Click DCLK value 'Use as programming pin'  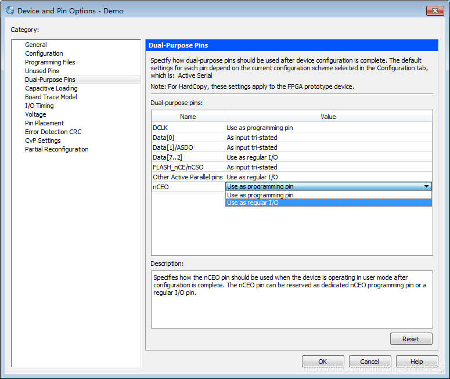click(x=329, y=128)
